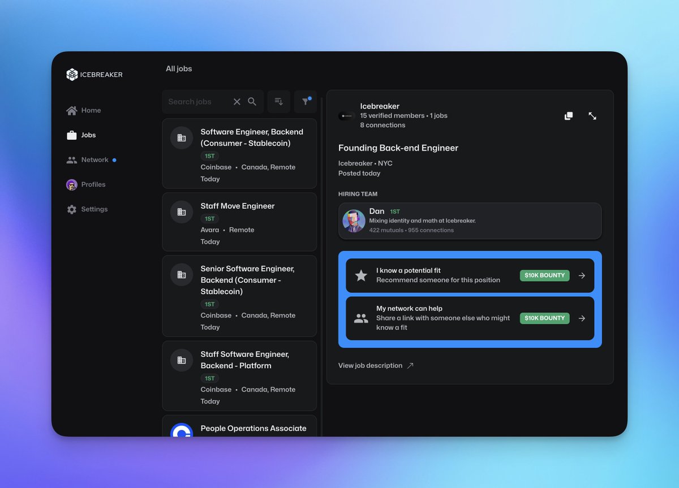679x488 pixels.
Task: Click the Icebreaker cube logo
Action: click(x=72, y=75)
